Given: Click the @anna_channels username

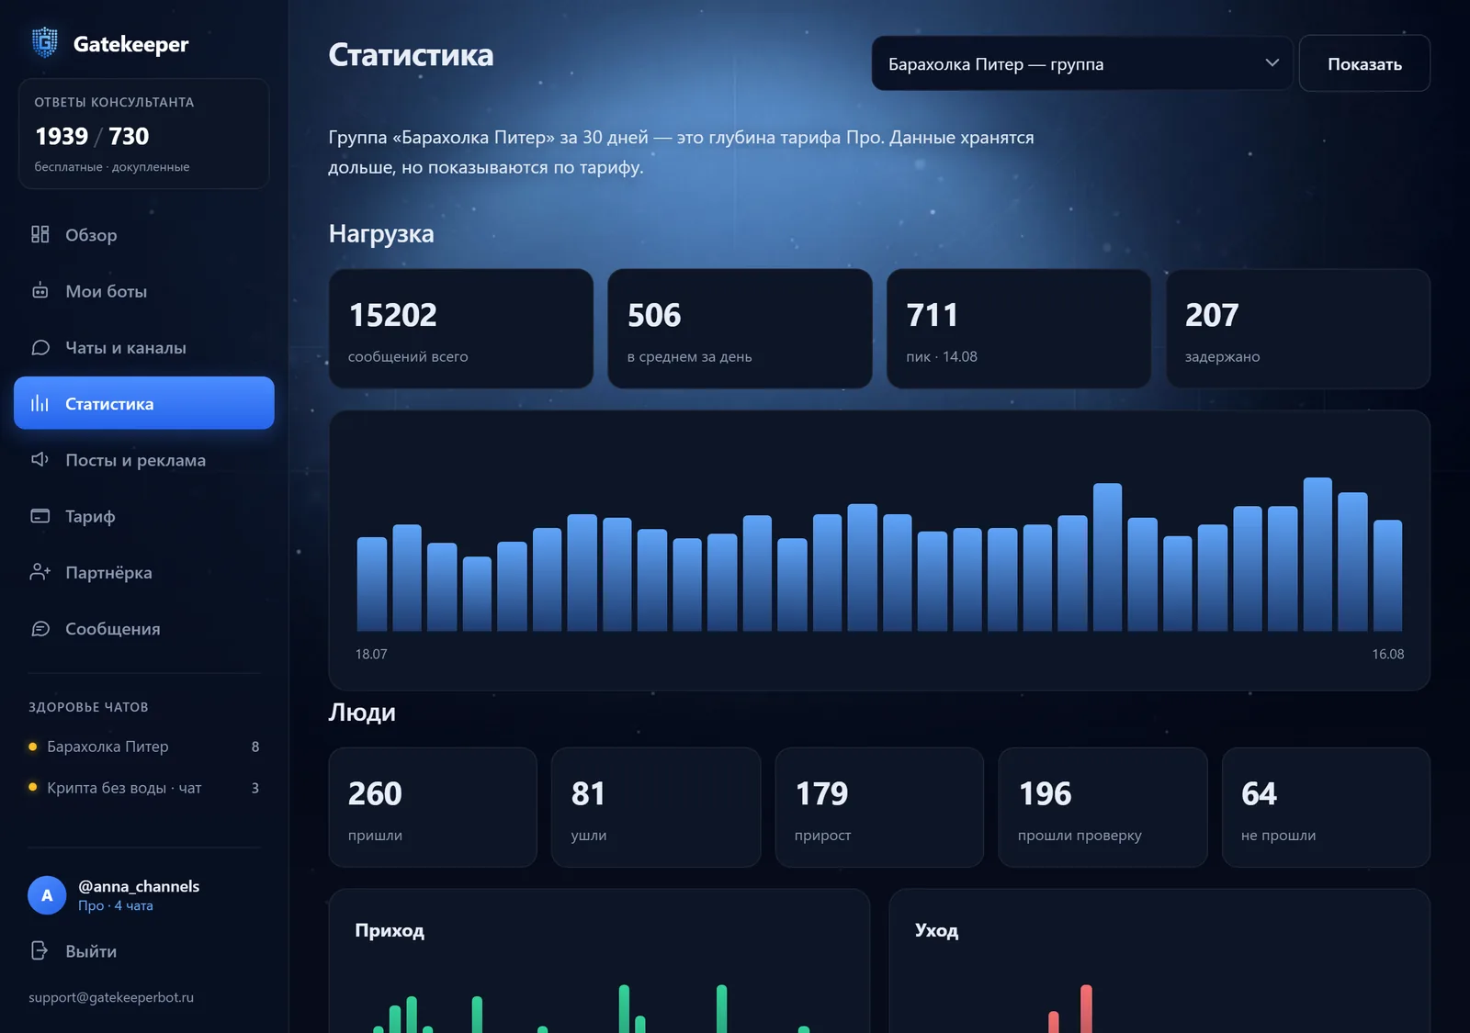Looking at the screenshot, I should point(139,886).
